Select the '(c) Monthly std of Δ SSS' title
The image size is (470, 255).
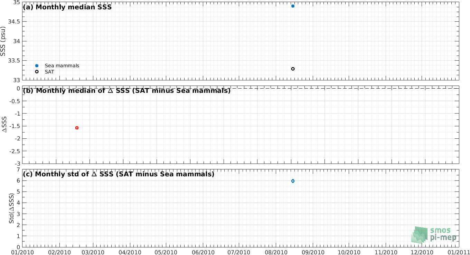click(119, 174)
